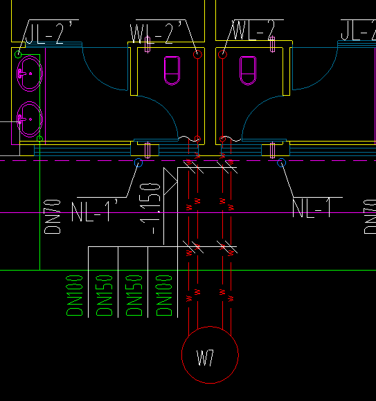Select the green DN100 label nearest red pipes
This screenshot has height=401, width=376.
coord(164,296)
